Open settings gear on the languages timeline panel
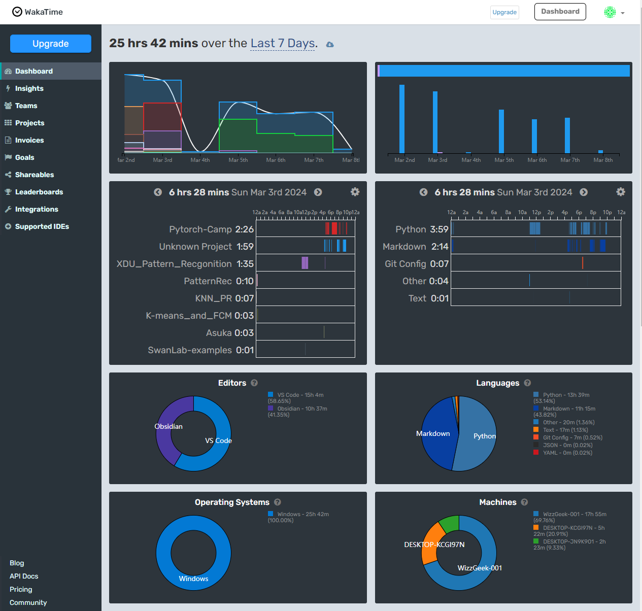This screenshot has height=611, width=642. pyautogui.click(x=621, y=192)
